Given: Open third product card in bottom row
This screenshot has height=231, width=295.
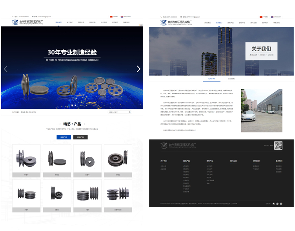Looking at the screenshot, I should click(x=87, y=196).
